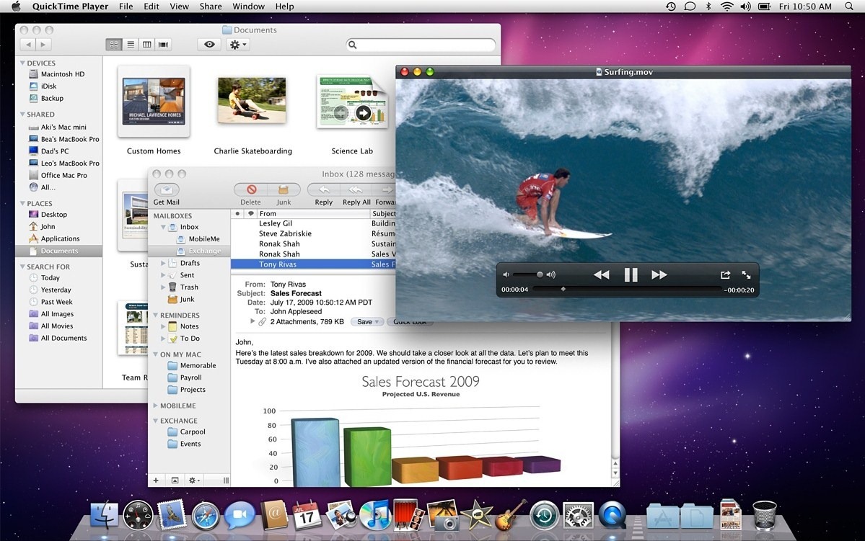Viewport: 865px width, 541px height.
Task: Toggle mute in the QuickTime controls
Action: point(505,274)
